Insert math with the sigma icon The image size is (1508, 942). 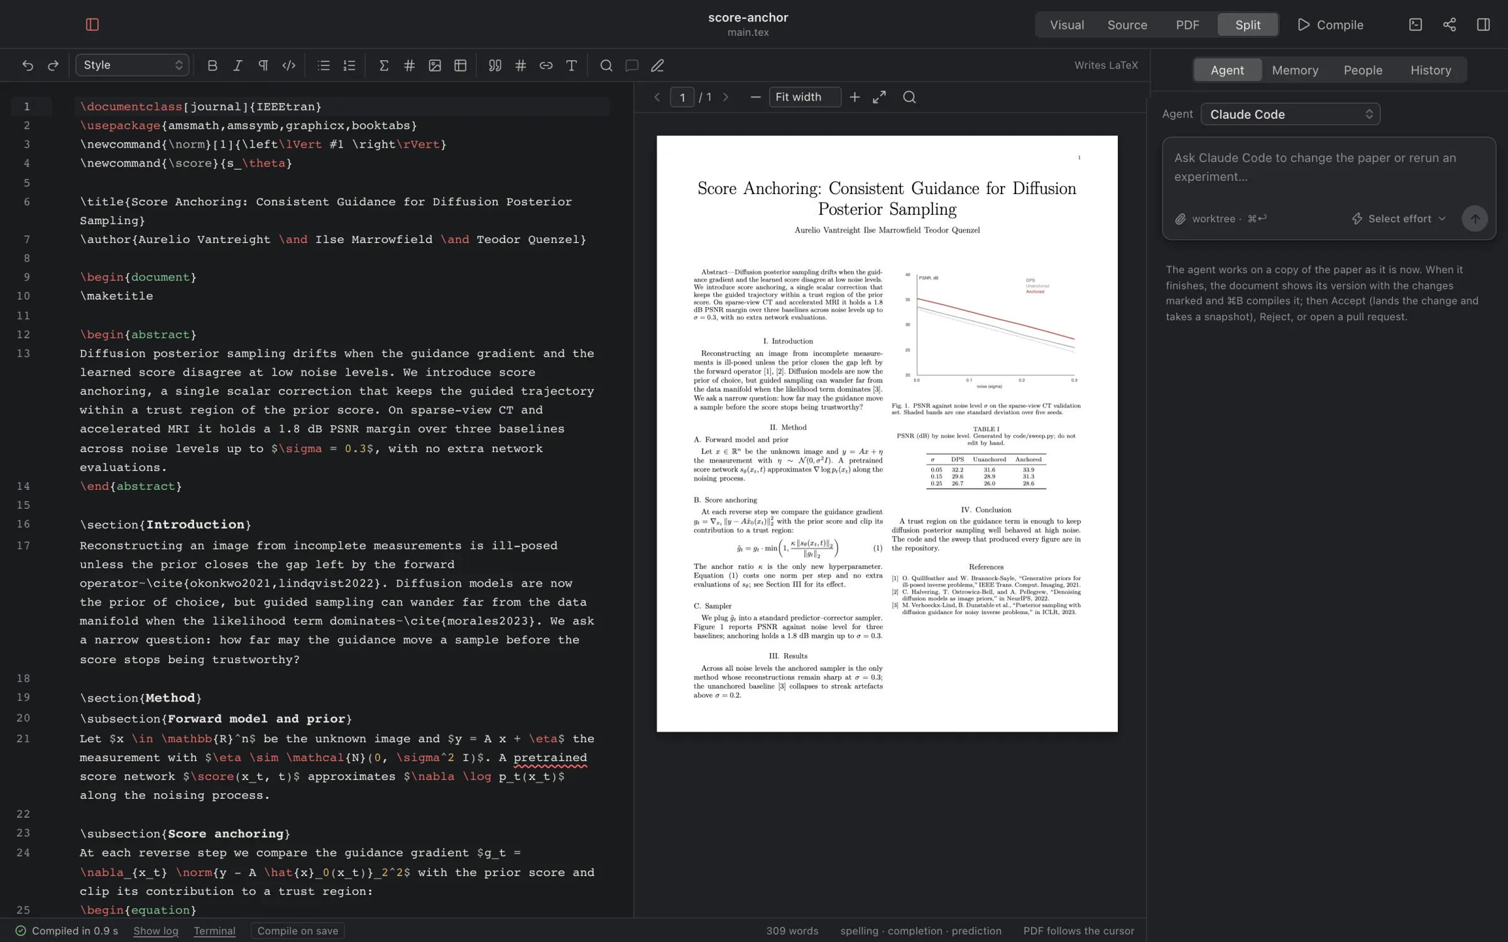click(x=384, y=65)
